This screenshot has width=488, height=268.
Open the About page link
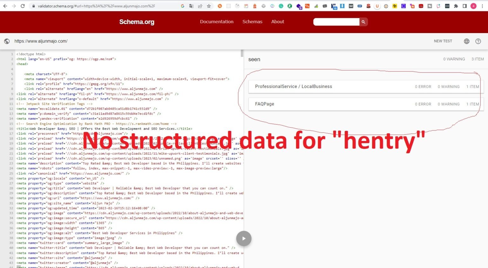pos(277,22)
